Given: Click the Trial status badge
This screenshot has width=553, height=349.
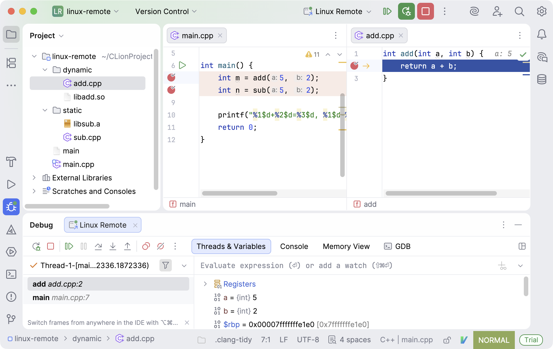Looking at the screenshot, I should 531,340.
